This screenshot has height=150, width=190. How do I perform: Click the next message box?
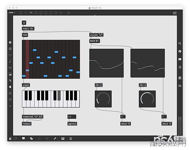[x=25, y=35]
